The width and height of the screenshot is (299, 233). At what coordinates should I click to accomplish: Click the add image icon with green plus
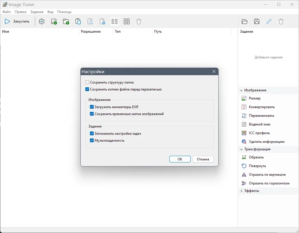pos(54,21)
